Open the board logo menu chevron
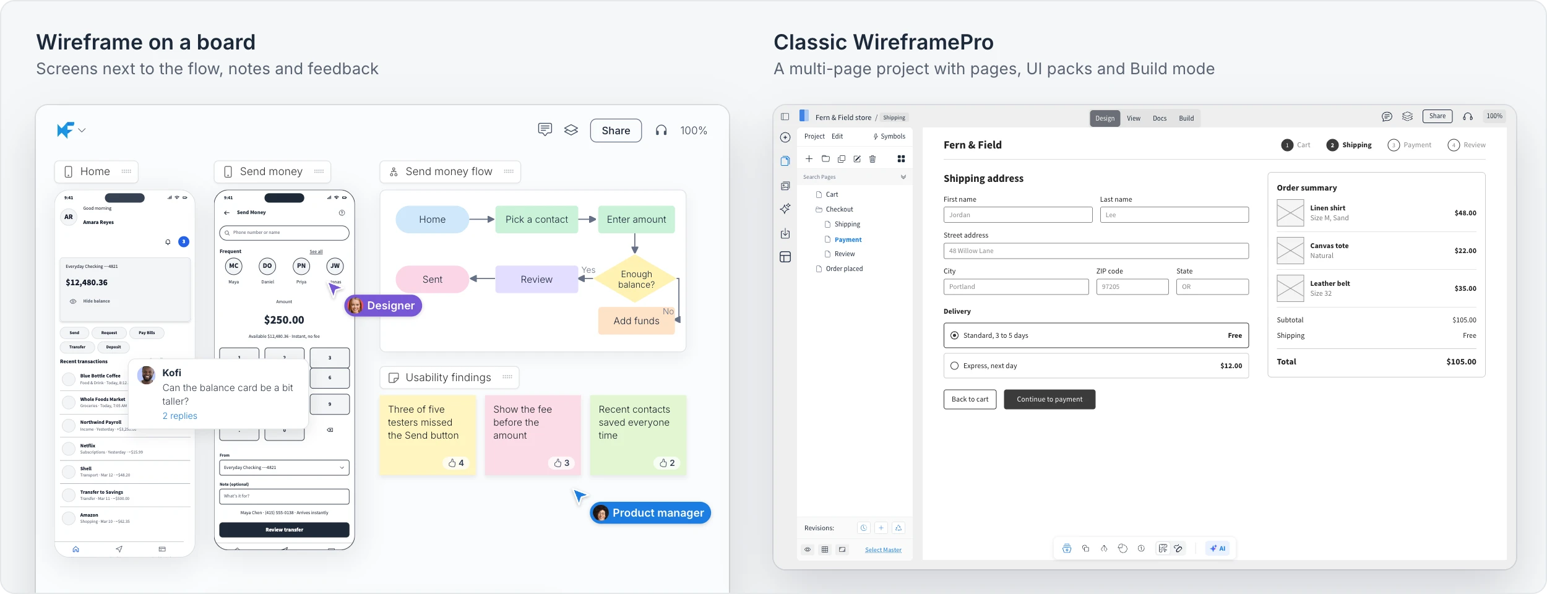This screenshot has height=594, width=1547. pos(82,131)
